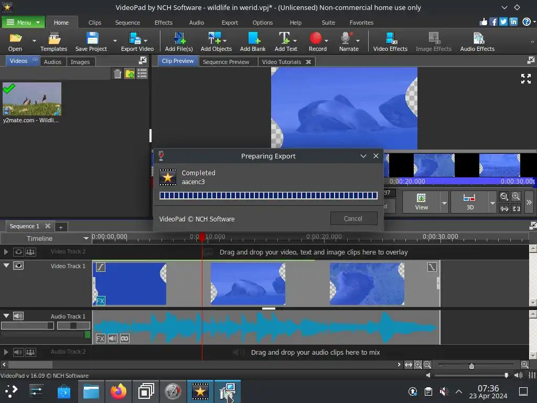Zoom out the clip preview timeline
537x403 pixels.
click(504, 196)
